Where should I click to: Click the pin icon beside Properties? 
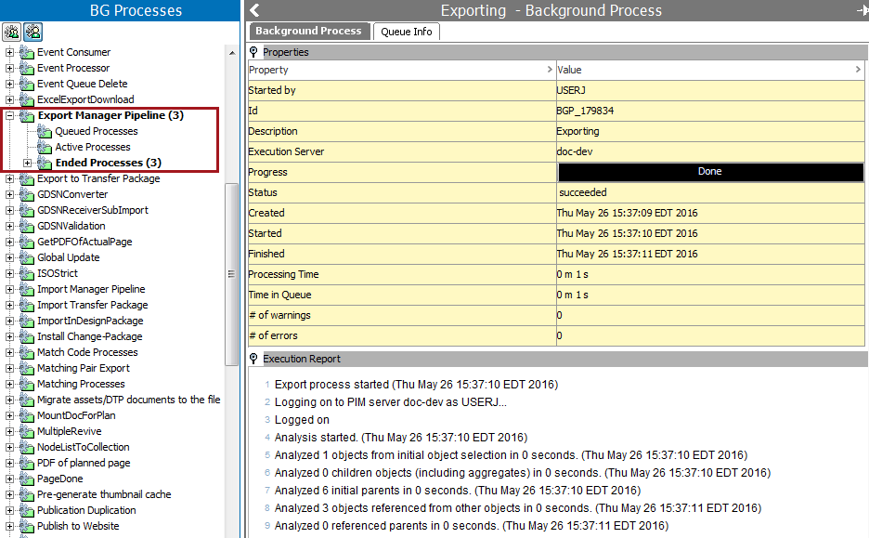click(253, 52)
